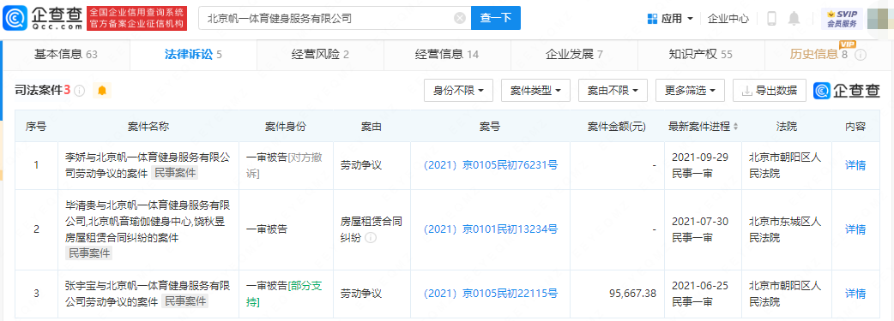Image resolution: width=894 pixels, height=321 pixels.
Task: Click the 案件身份 column header
Action: [286, 127]
